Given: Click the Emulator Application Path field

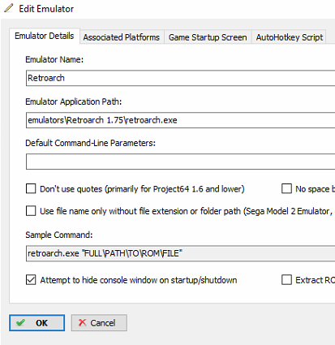Looking at the screenshot, I should tap(180, 120).
